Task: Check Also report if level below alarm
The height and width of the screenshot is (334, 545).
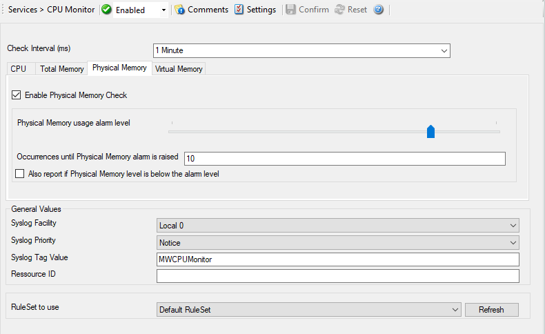Action: pyautogui.click(x=20, y=174)
